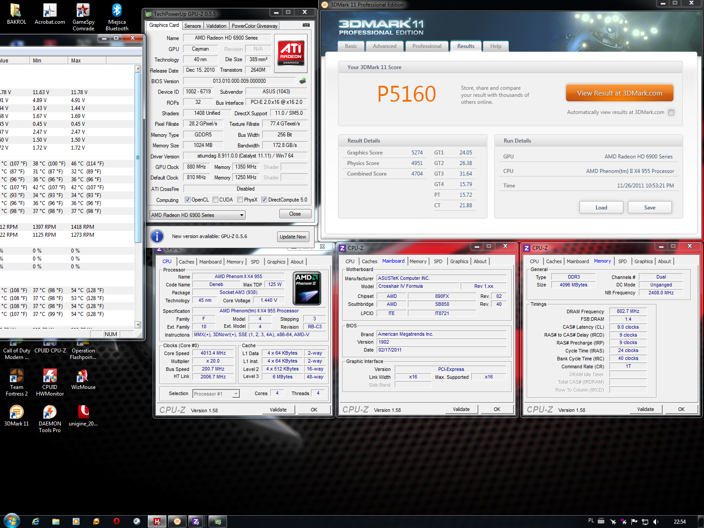Image resolution: width=704 pixels, height=528 pixels.
Task: Click the Windows Start button
Action: 11,521
